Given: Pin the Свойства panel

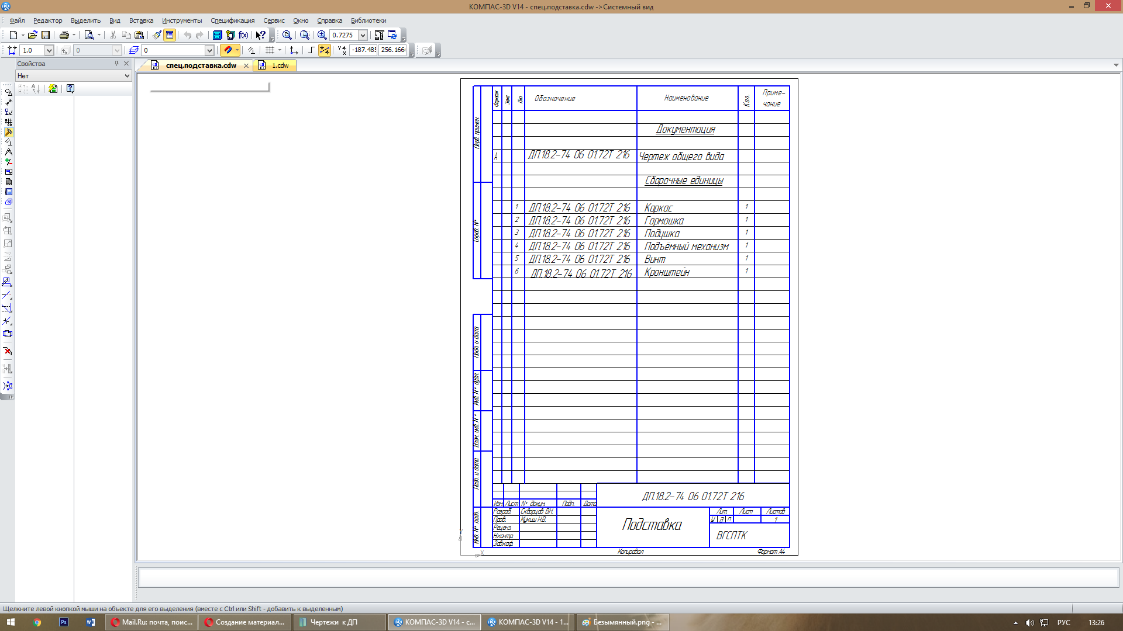Looking at the screenshot, I should tap(116, 64).
